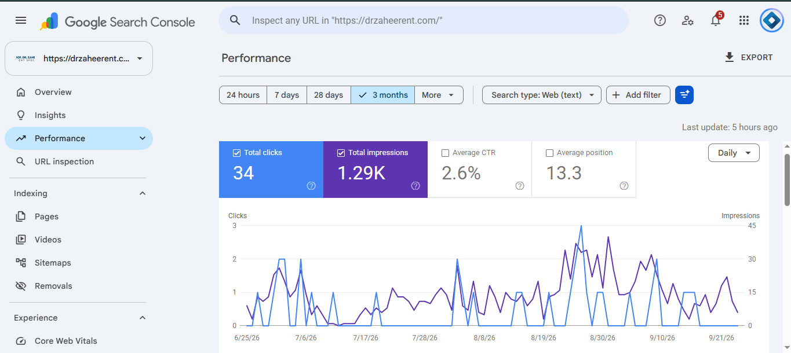
Task: Enable the Average position checkbox
Action: click(549, 153)
